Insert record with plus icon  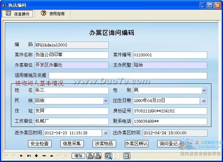pos(36,156)
